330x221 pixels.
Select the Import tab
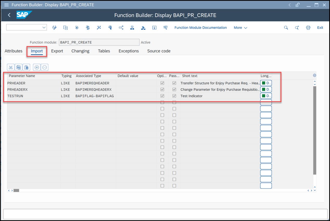pos(37,51)
